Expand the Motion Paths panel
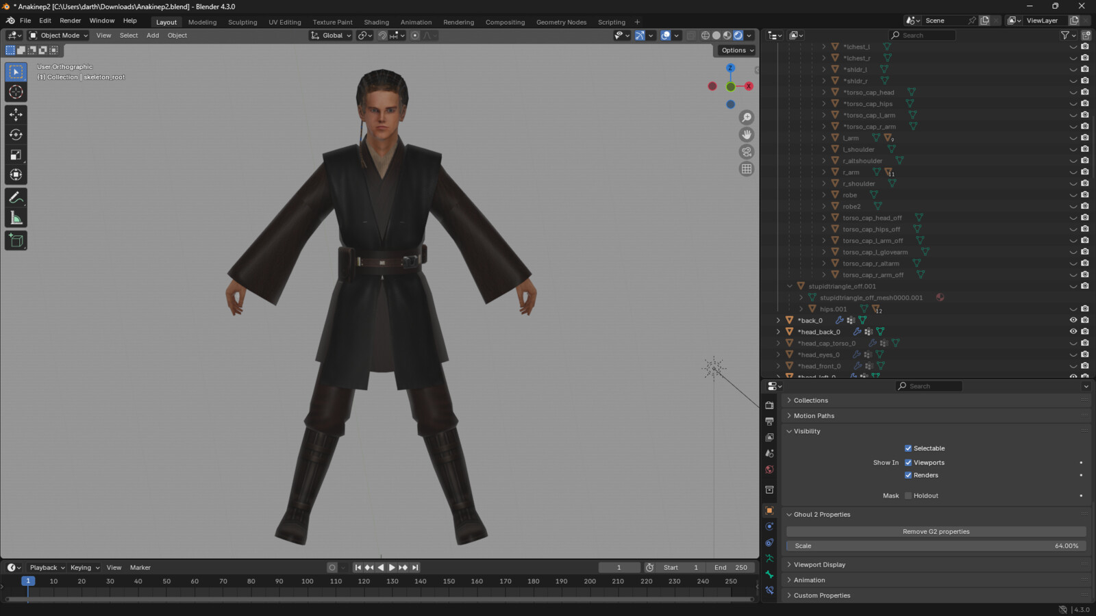This screenshot has height=616, width=1096. [814, 415]
